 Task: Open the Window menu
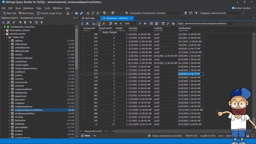[x=58, y=8]
